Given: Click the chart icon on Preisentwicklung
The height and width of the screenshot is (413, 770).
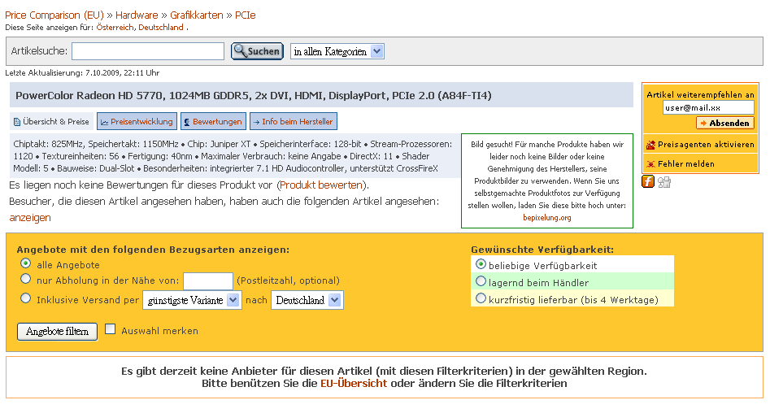Looking at the screenshot, I should pyautogui.click(x=104, y=122).
